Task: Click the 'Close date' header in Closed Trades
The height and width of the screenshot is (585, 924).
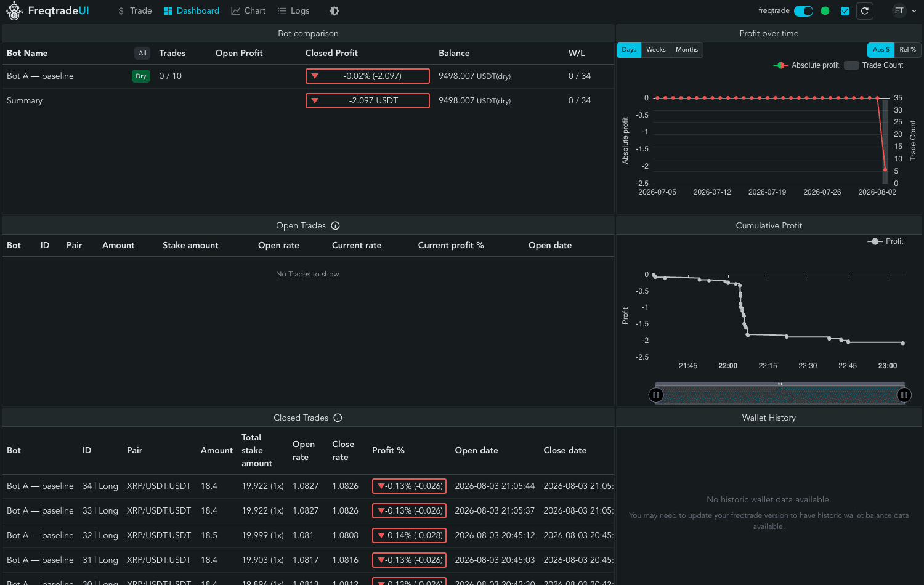Action: 565,451
